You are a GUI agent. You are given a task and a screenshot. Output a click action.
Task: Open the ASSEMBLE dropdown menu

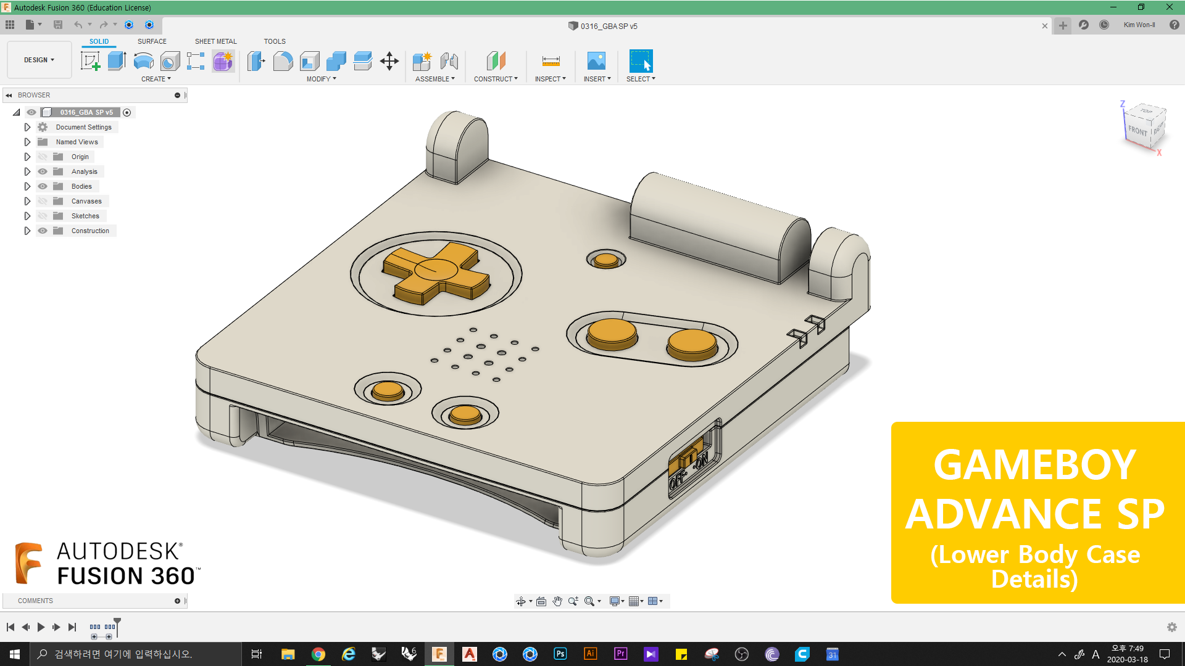tap(435, 79)
